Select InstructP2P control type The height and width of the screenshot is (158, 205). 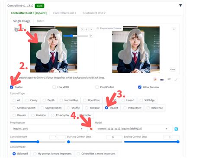[x=132, y=108]
